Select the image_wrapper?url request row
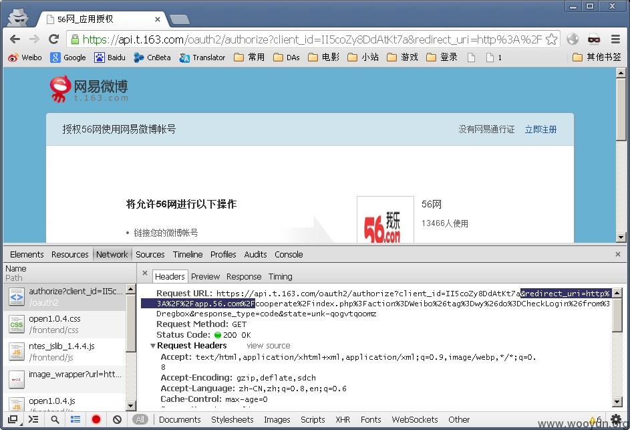 65,379
